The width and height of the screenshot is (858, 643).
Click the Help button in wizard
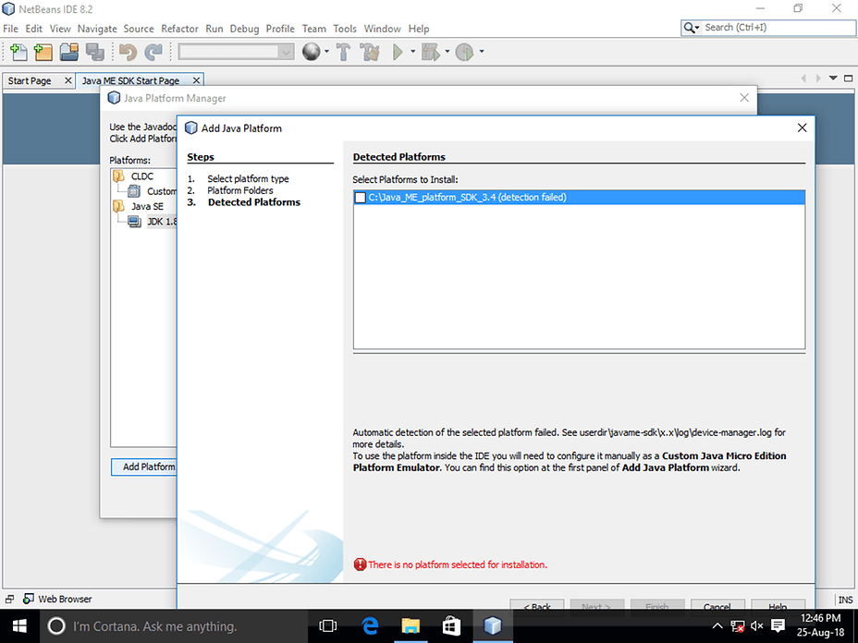(x=778, y=606)
